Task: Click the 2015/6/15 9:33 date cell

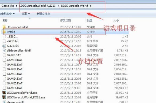Action: [x=70, y=88]
